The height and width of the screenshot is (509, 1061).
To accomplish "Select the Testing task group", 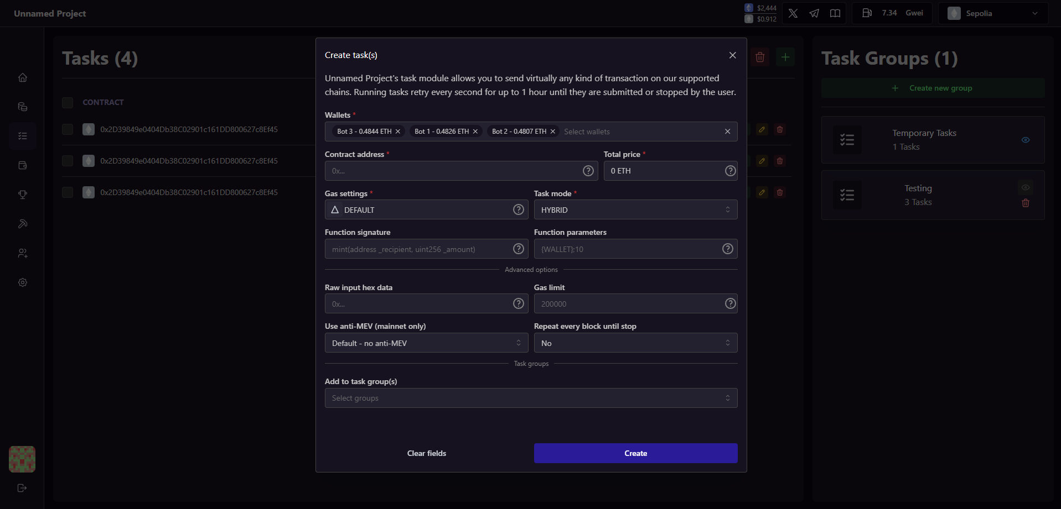I will pos(918,195).
